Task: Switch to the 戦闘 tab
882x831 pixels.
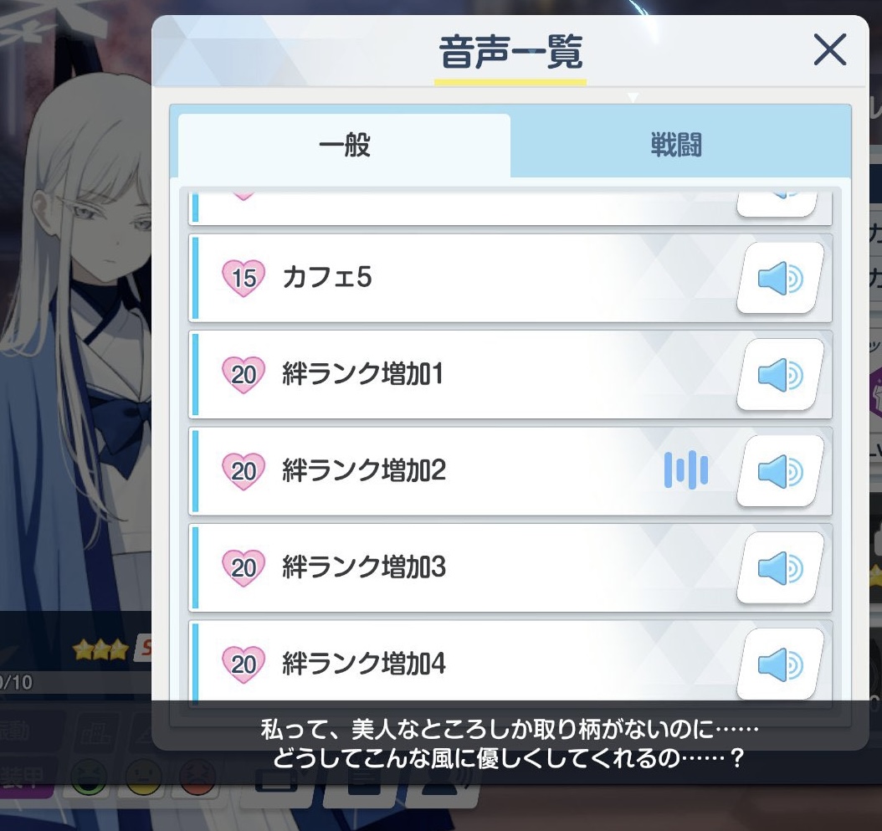Action: [676, 145]
